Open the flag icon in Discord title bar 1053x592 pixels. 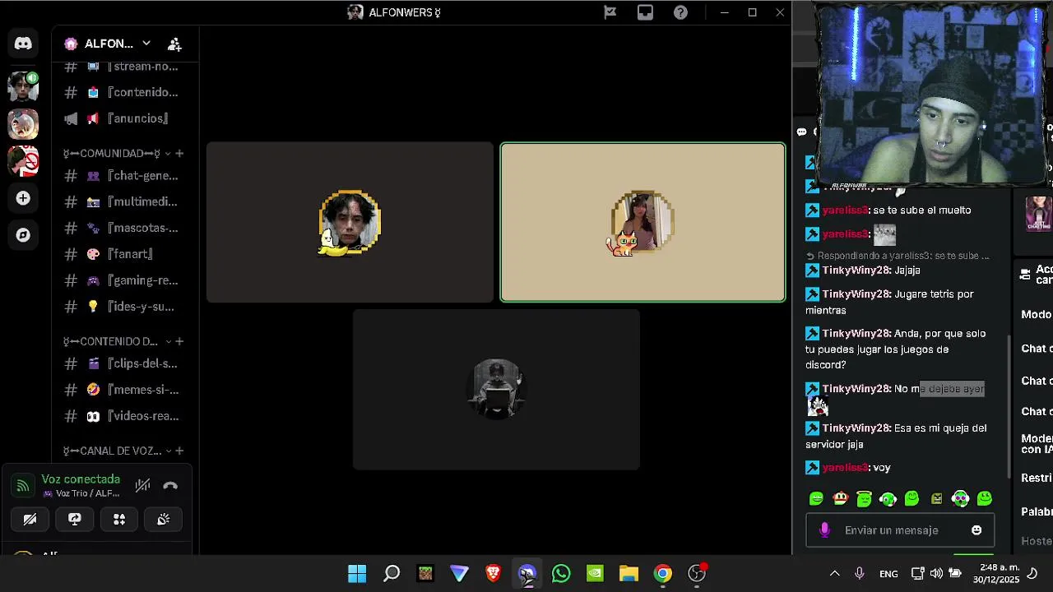(610, 12)
